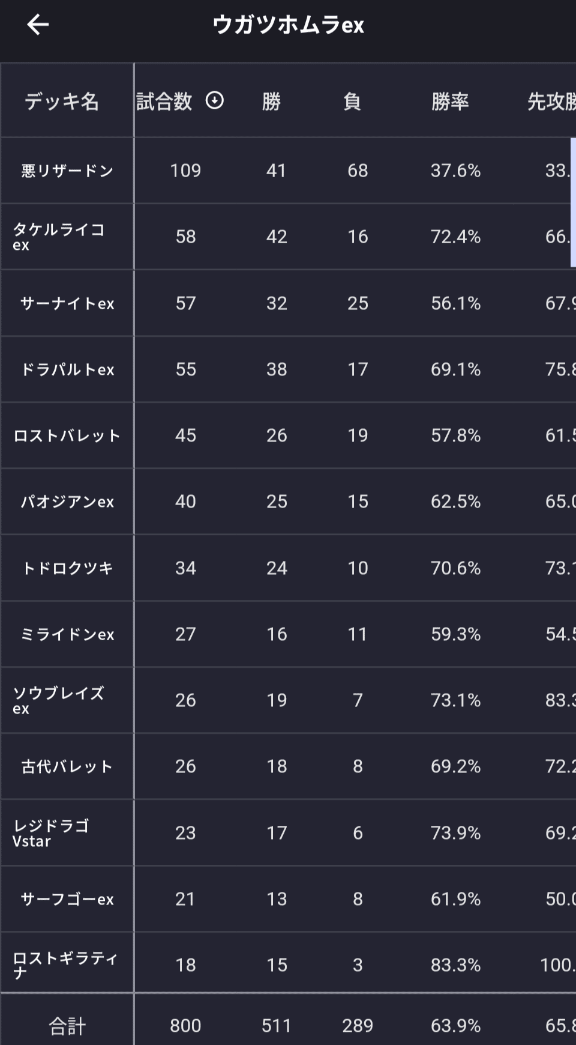Sort by the 負 column header
Viewport: 576px width, 1045px height.
point(352,101)
